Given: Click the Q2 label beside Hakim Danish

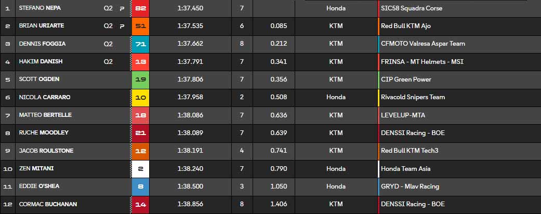Looking at the screenshot, I should pos(108,61).
